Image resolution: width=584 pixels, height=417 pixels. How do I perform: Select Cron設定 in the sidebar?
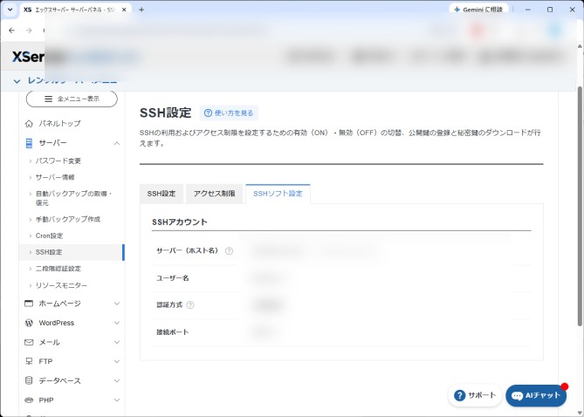point(49,236)
